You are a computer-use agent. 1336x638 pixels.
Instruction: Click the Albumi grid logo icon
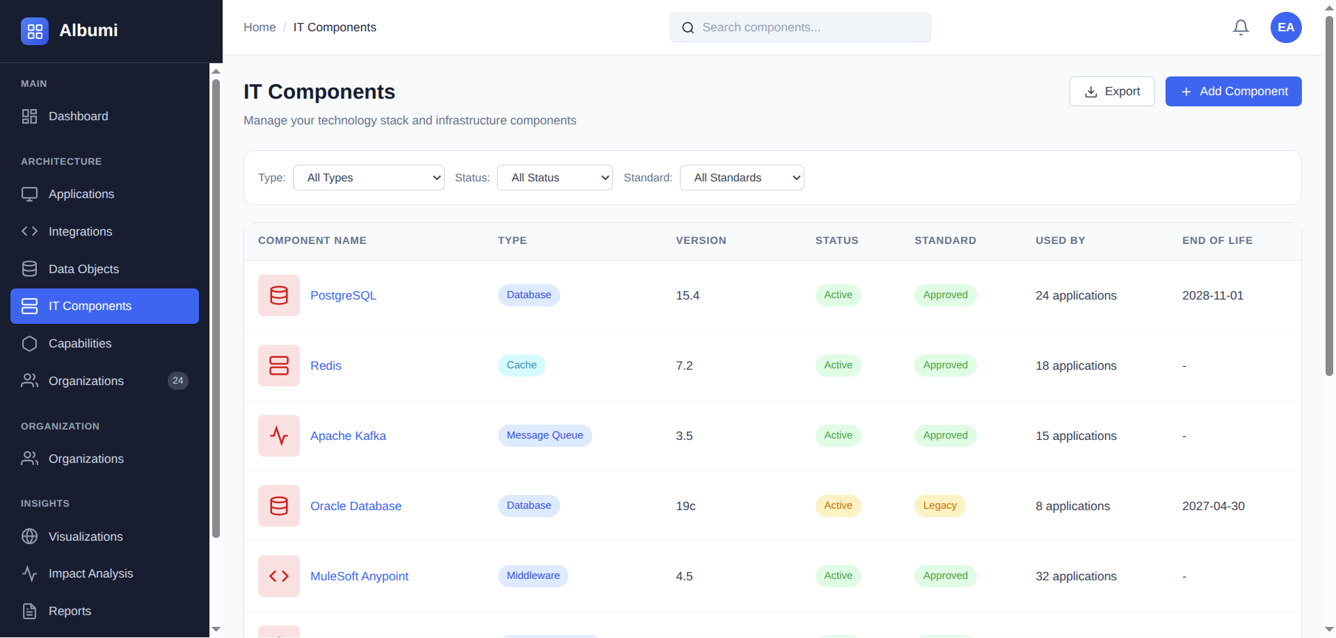click(34, 31)
